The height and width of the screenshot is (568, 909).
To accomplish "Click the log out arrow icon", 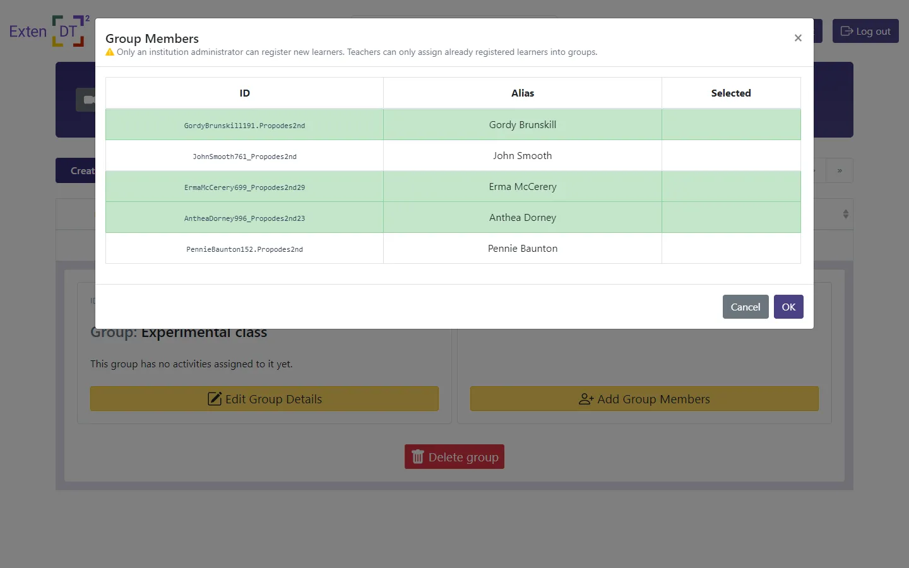I will pyautogui.click(x=847, y=31).
